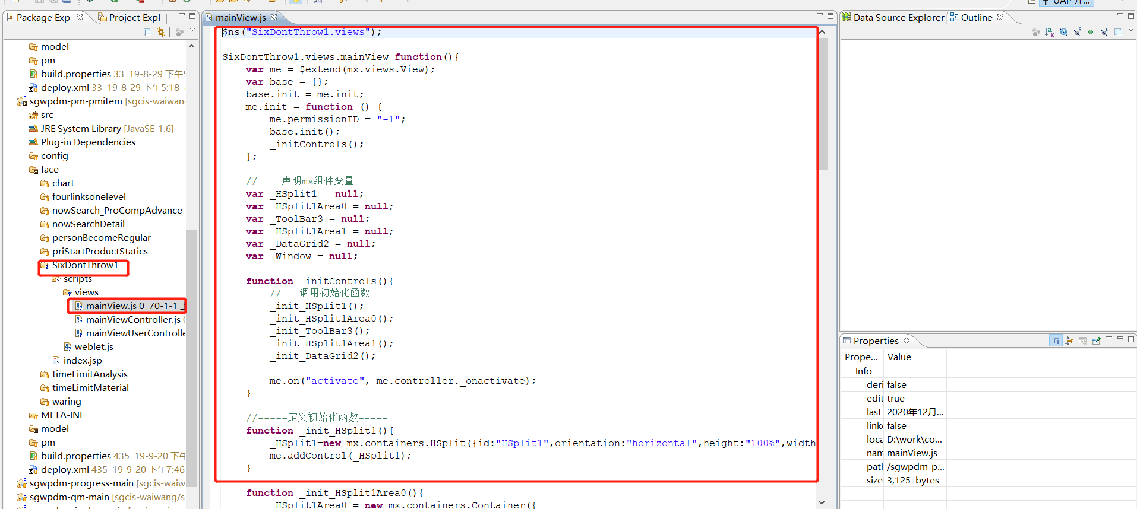Select nowSearch_ProCompAdvance folder

(111, 210)
